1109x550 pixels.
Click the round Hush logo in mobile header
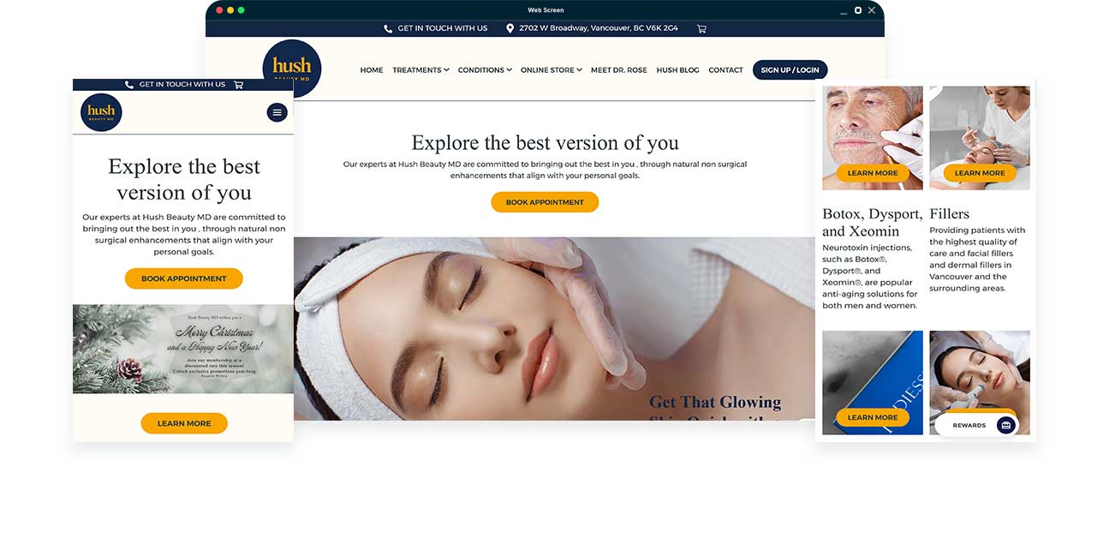pos(101,112)
